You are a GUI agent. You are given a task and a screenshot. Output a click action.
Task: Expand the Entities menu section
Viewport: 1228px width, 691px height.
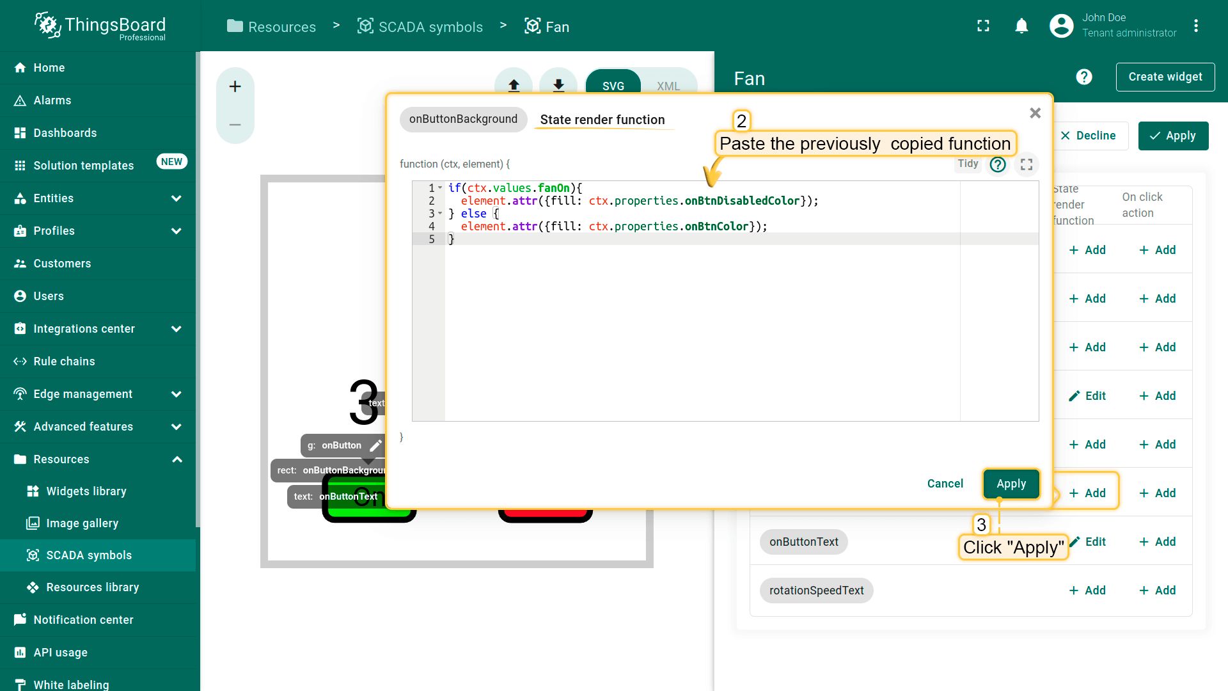(x=176, y=198)
